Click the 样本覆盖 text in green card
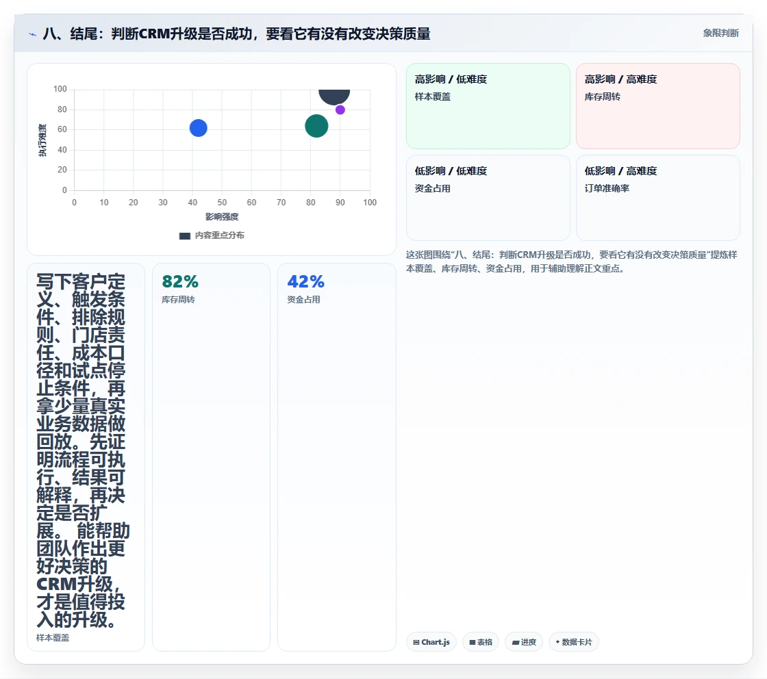This screenshot has height=679, width=767. pyautogui.click(x=432, y=97)
